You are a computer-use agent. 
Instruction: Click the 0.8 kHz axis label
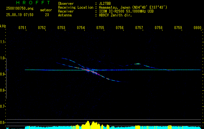(3, 90)
